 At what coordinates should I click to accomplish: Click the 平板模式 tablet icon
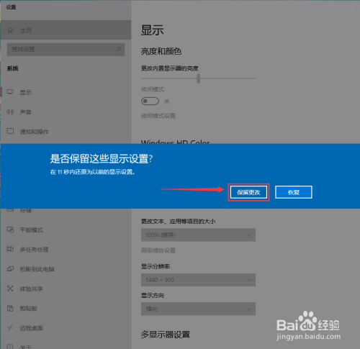(x=10, y=230)
